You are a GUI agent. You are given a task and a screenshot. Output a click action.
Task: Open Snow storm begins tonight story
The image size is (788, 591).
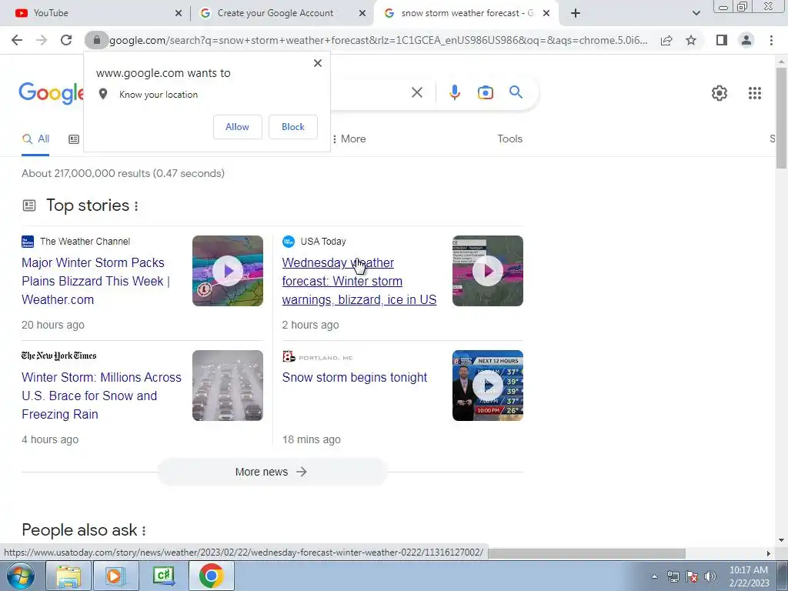click(x=354, y=377)
